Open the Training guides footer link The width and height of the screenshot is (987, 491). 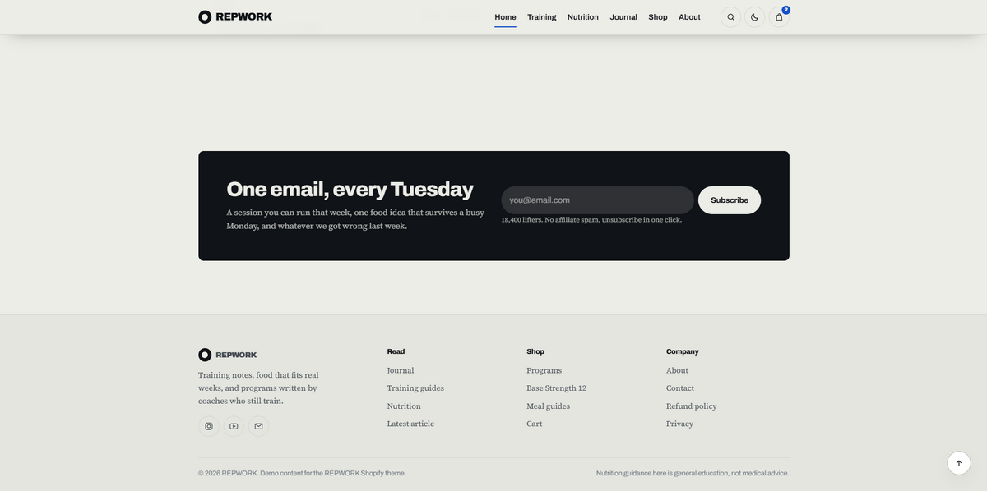(415, 388)
